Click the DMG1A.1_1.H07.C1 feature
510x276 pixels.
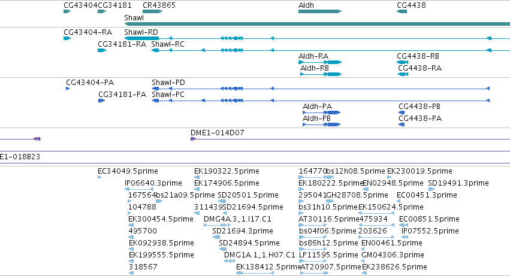[x=230, y=261]
